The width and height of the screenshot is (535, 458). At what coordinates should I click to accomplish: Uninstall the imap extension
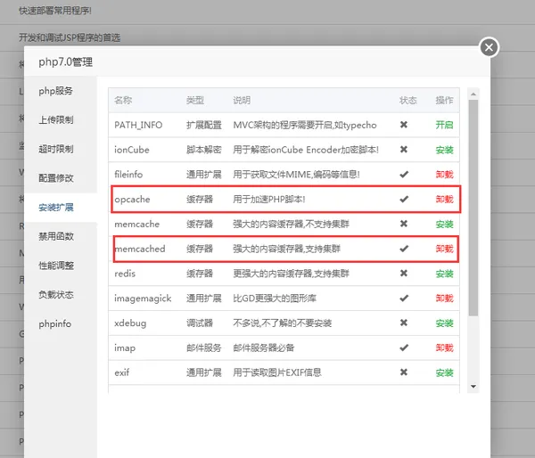[x=444, y=348]
